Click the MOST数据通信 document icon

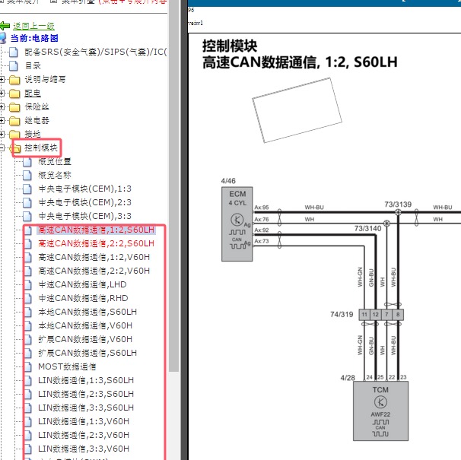tap(28, 366)
